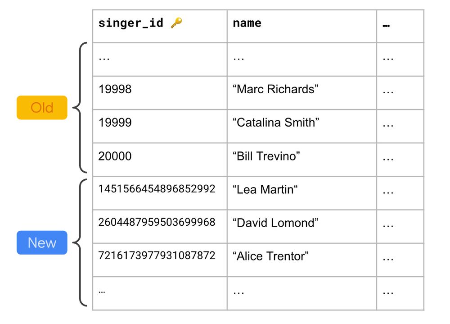This screenshot has width=450, height=324.
Task: Select ID 2604487959503699968 cell
Action: point(160,226)
